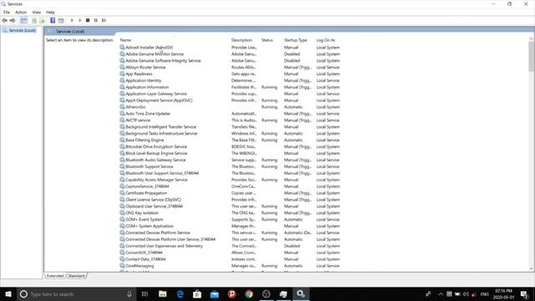Screen dimensions: 535x301
Task: Select the Auto Time Zone Updater service
Action: pyautogui.click(x=148, y=114)
